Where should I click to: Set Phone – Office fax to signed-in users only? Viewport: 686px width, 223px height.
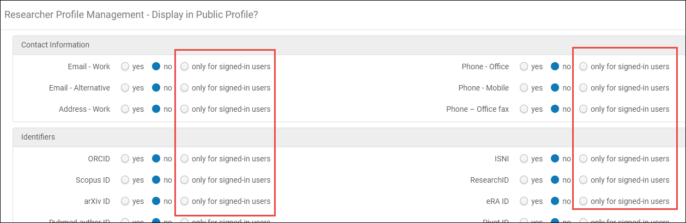pyautogui.click(x=584, y=109)
